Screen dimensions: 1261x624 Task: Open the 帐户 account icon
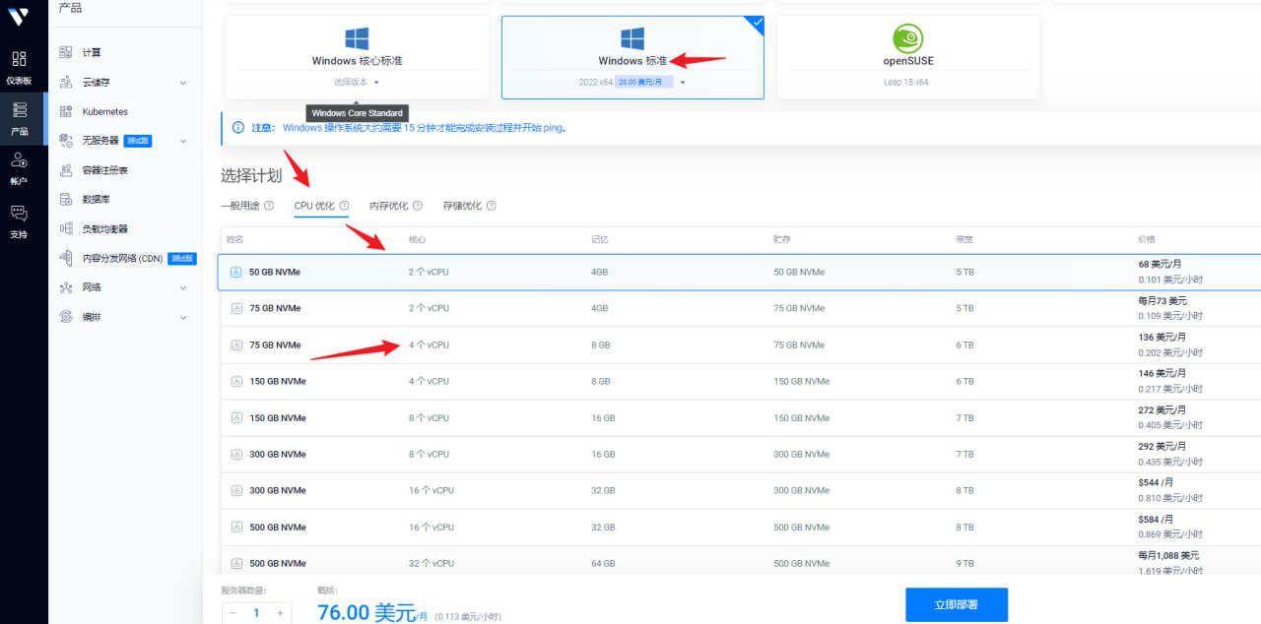[x=19, y=161]
